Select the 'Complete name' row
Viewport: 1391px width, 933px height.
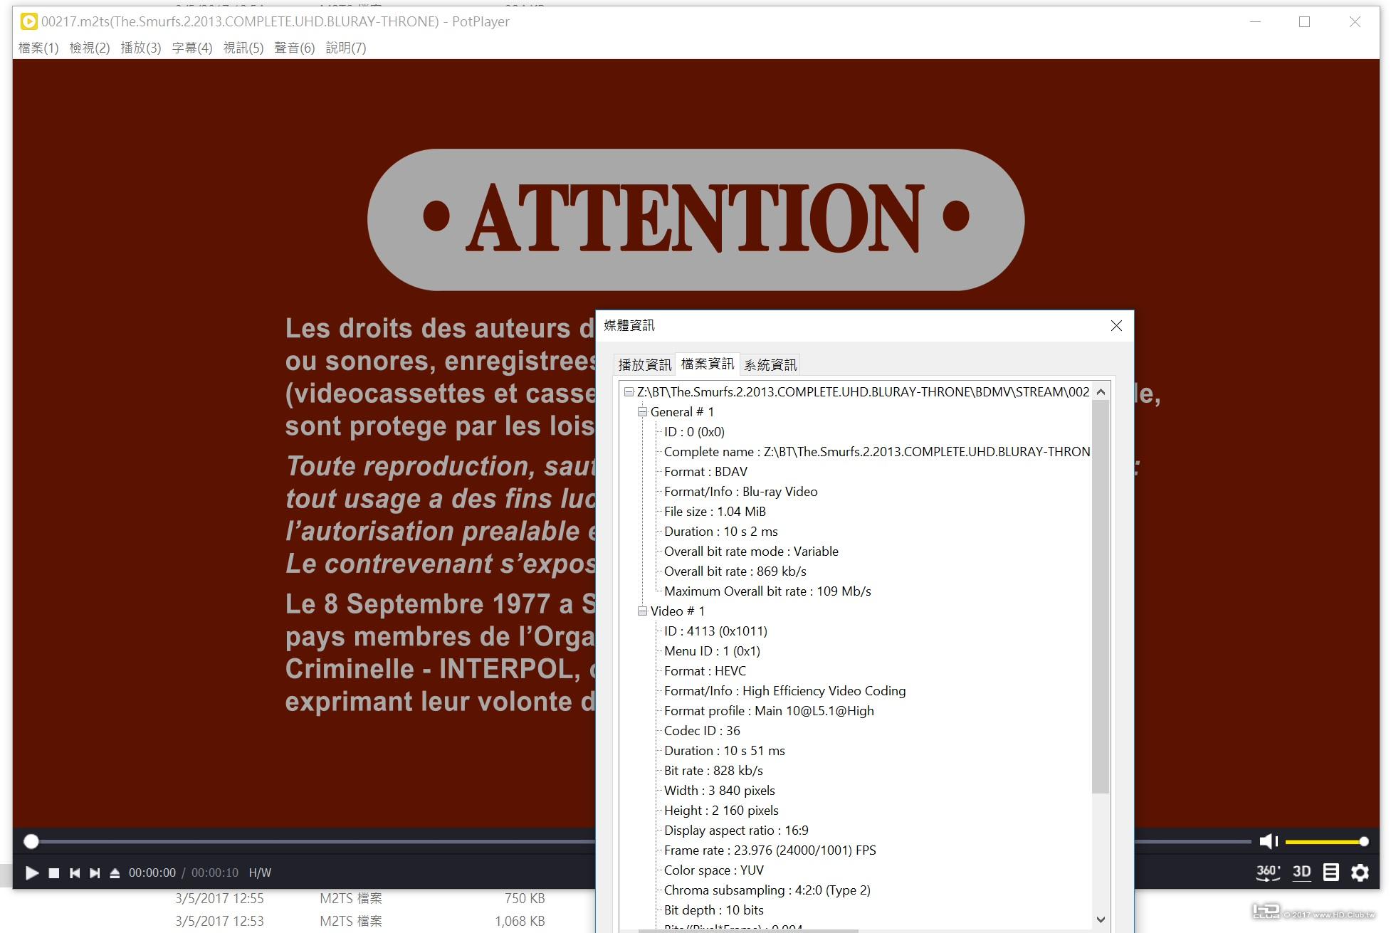pos(877,451)
